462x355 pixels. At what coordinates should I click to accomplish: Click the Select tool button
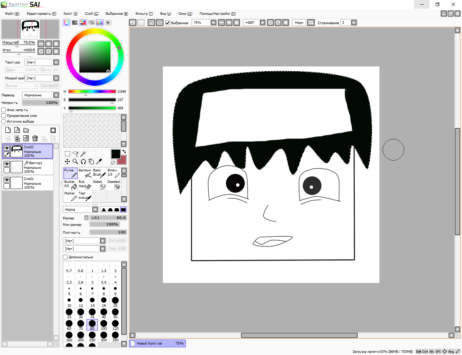coord(99,184)
